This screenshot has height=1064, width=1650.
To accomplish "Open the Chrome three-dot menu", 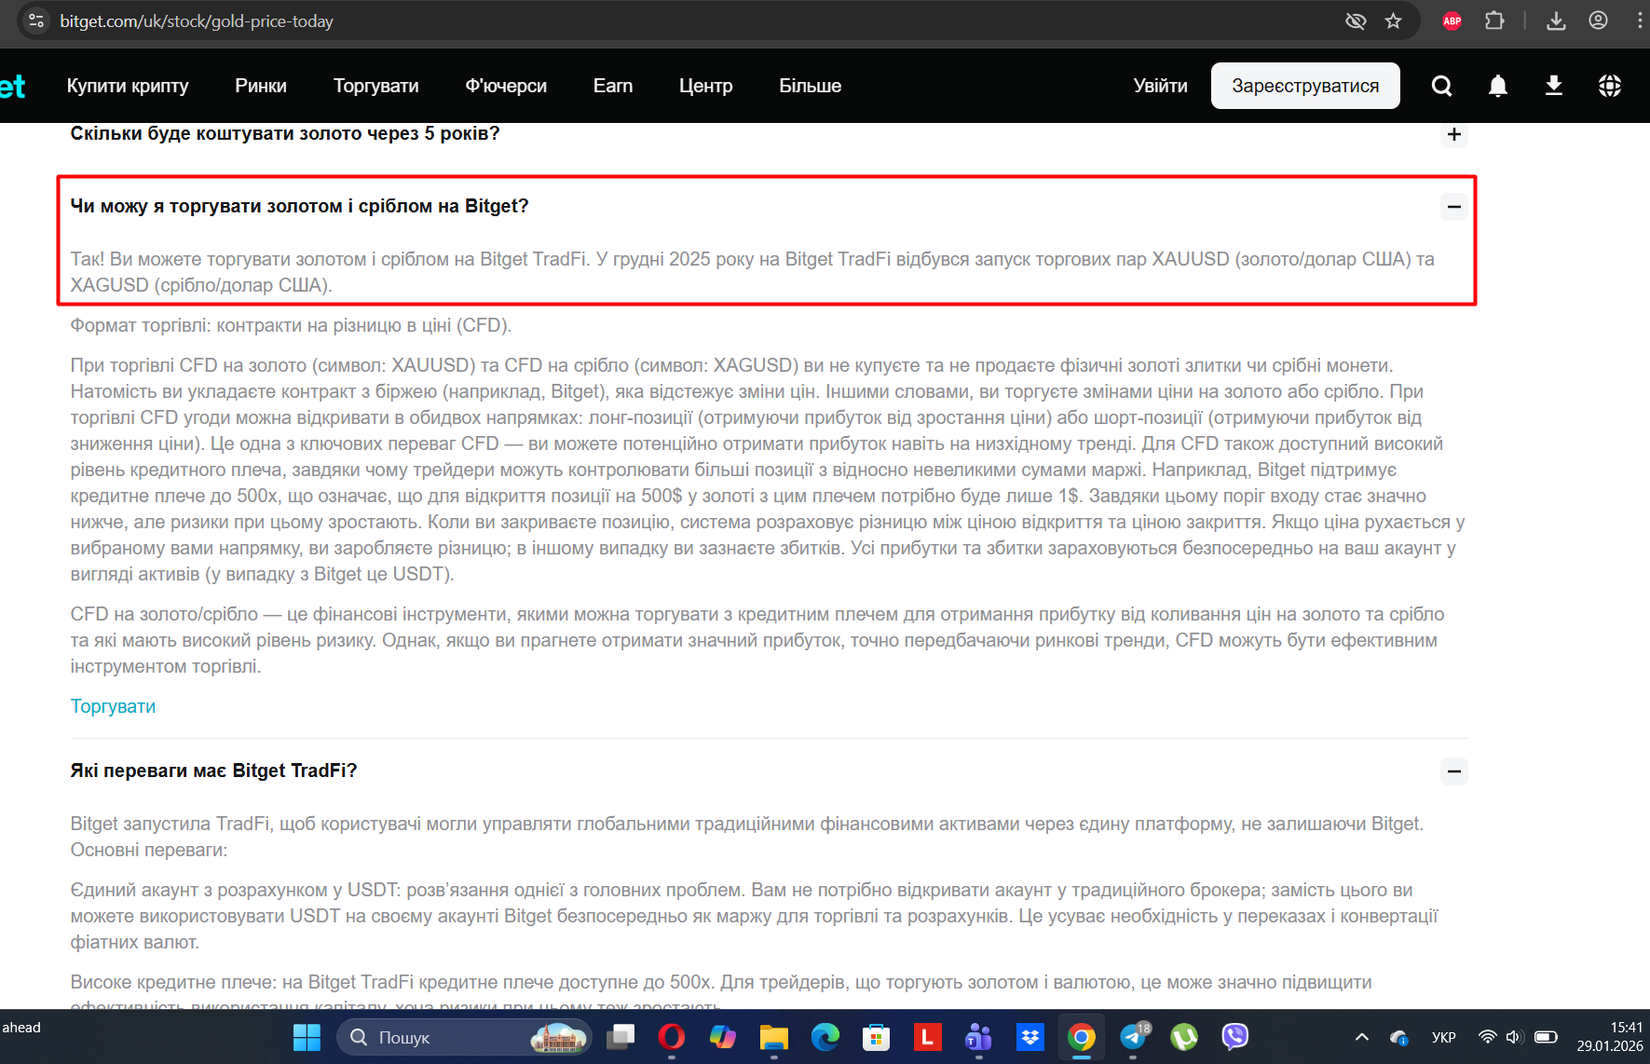I will (x=1640, y=20).
